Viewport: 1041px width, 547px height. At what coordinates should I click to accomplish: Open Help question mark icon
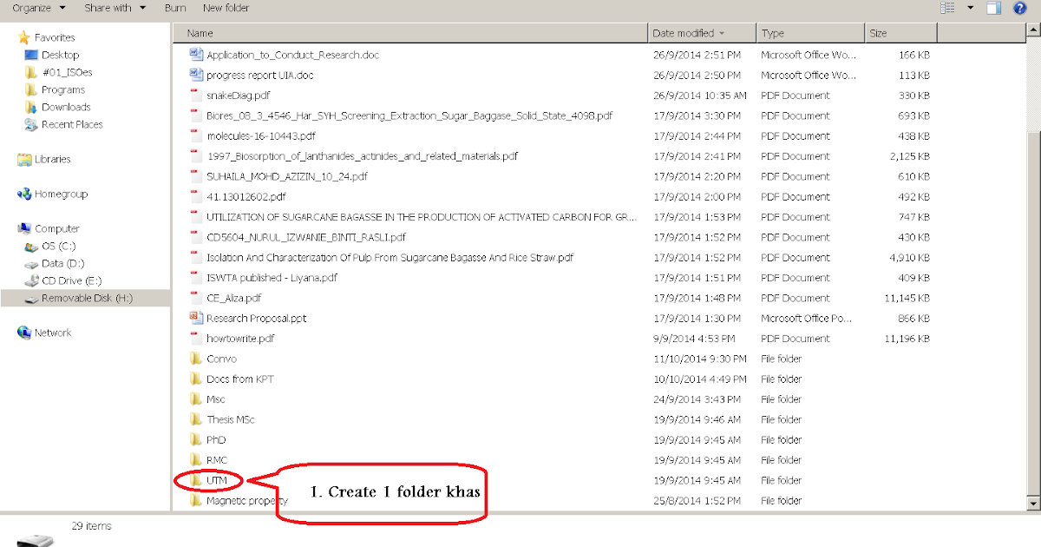pyautogui.click(x=1020, y=8)
